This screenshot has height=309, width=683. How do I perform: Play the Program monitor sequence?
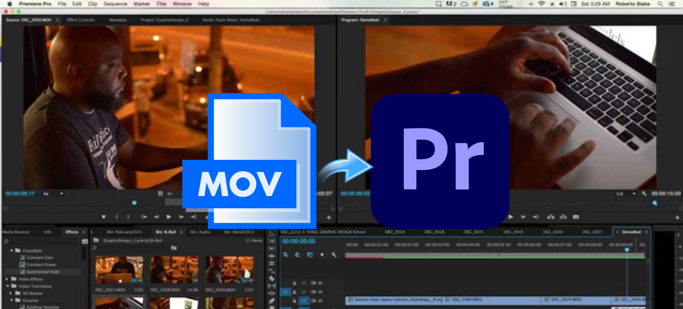511,217
